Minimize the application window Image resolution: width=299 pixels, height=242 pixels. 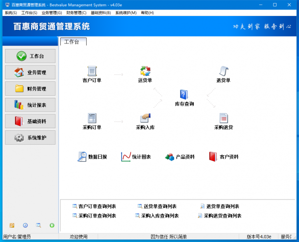(261, 5)
